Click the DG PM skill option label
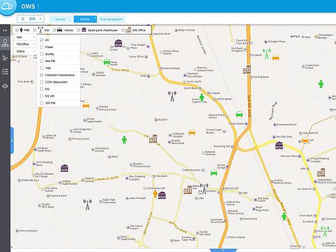336x252 pixels. click(x=50, y=103)
